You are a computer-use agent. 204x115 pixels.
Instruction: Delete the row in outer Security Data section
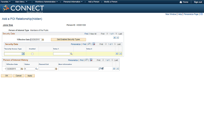(x=118, y=38)
